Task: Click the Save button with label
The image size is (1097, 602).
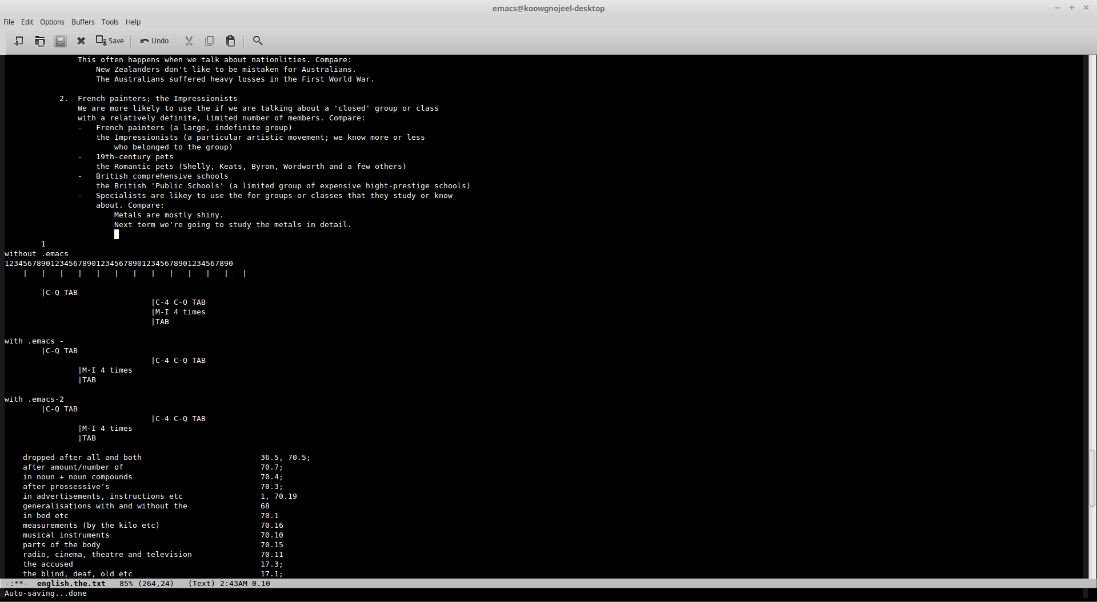Action: click(110, 41)
